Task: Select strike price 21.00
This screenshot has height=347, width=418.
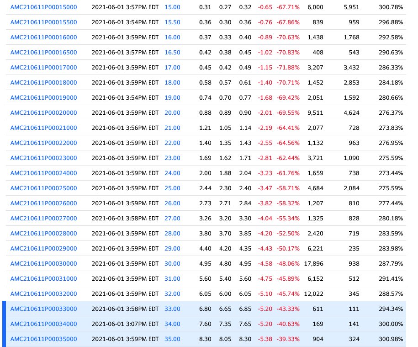Action: click(x=172, y=128)
